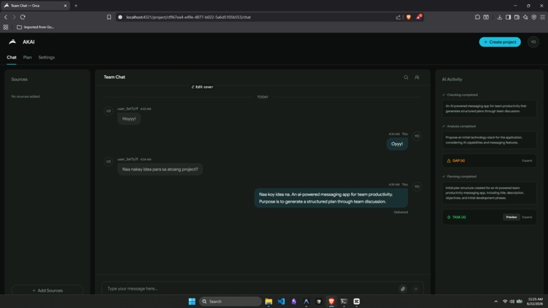This screenshot has height=308, width=548.
Task: Open the browser downloads icon
Action: click(500, 17)
